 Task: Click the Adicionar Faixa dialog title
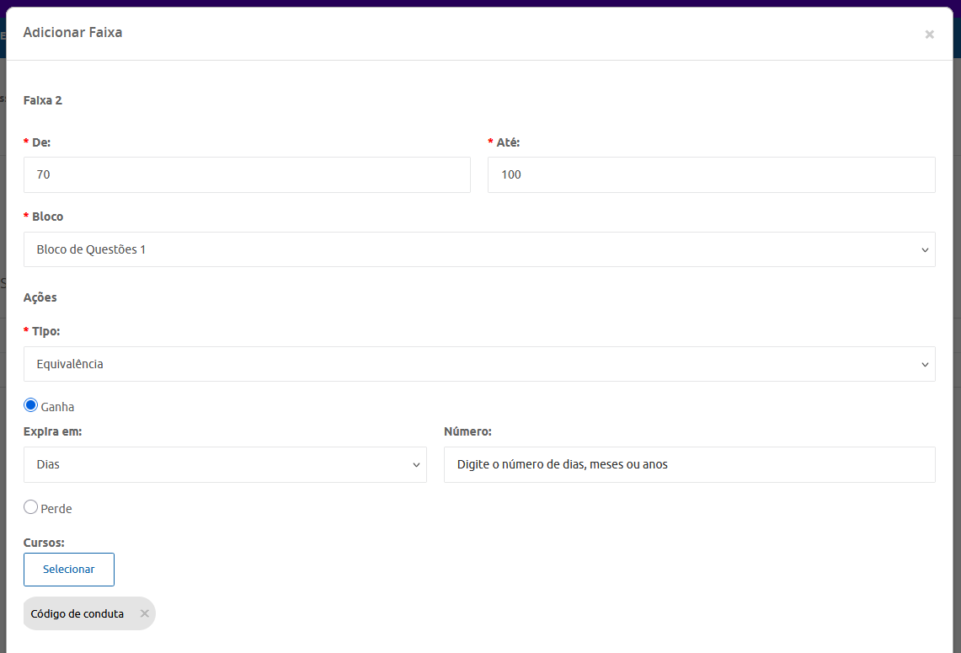[x=72, y=33]
